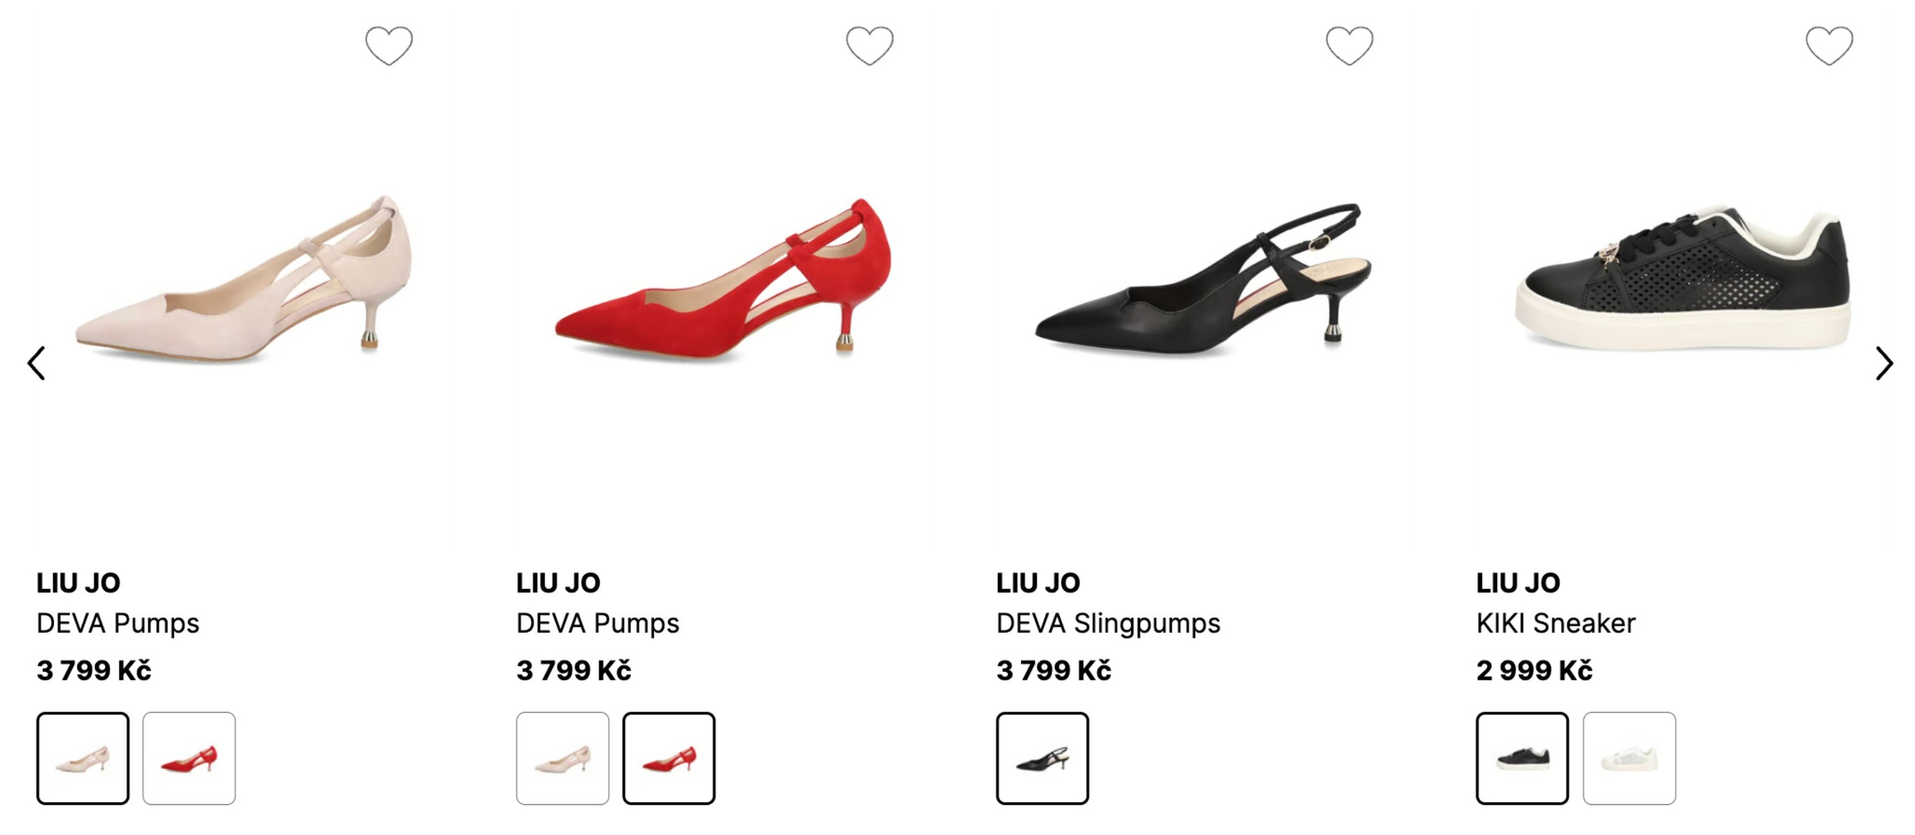Click LIU JO brand above KIKI Sneaker
Viewport: 1915px width, 835px height.
[1518, 583]
